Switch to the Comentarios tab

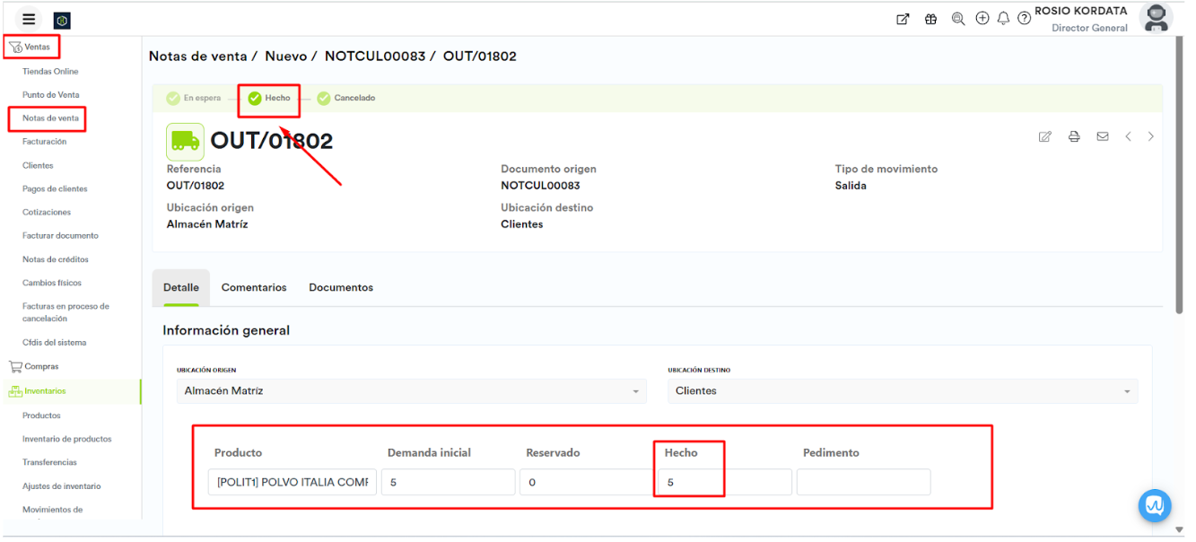coord(254,288)
